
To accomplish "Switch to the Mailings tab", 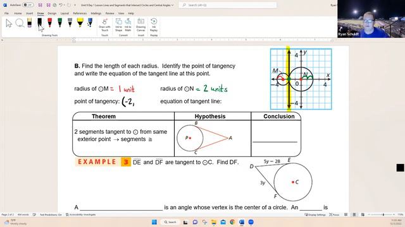I will [96, 13].
